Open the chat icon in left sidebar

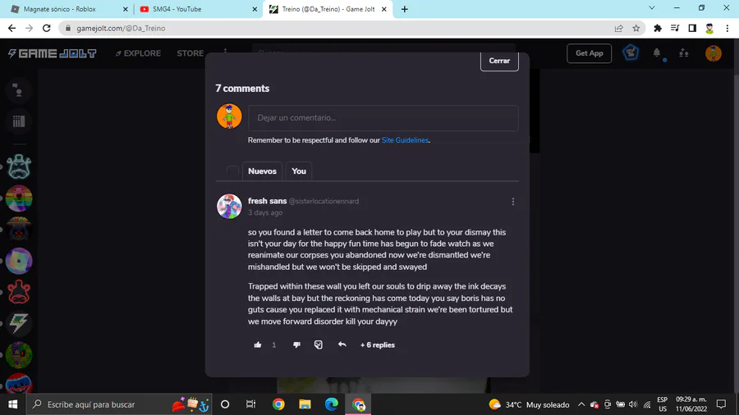click(x=18, y=90)
